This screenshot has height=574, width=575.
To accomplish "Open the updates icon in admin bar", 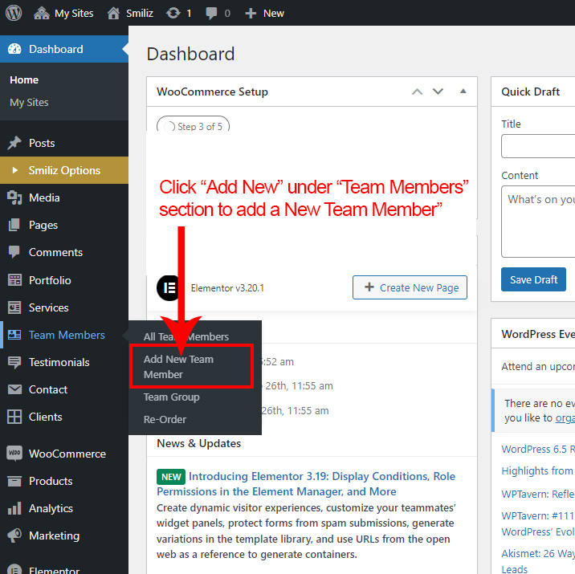I will 173,13.
